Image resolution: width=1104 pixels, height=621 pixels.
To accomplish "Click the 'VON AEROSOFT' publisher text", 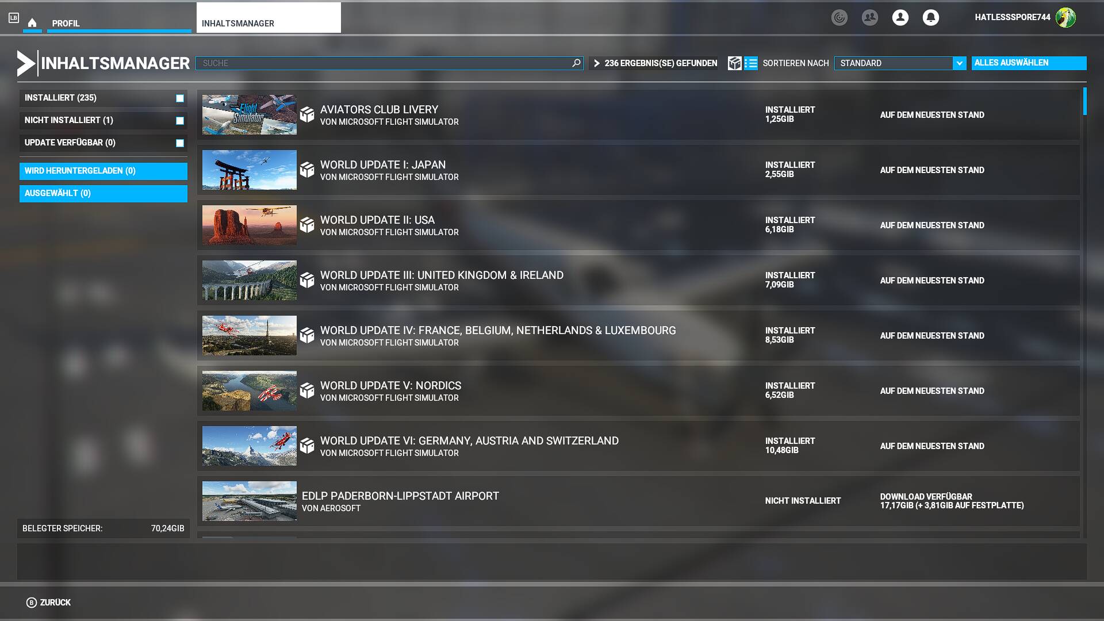I will (331, 508).
